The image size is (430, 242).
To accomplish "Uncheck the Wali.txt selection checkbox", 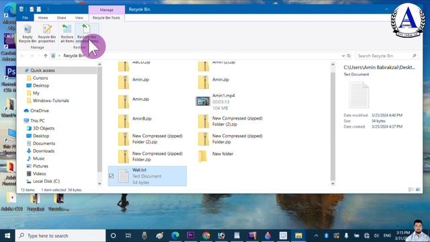I will tap(111, 176).
